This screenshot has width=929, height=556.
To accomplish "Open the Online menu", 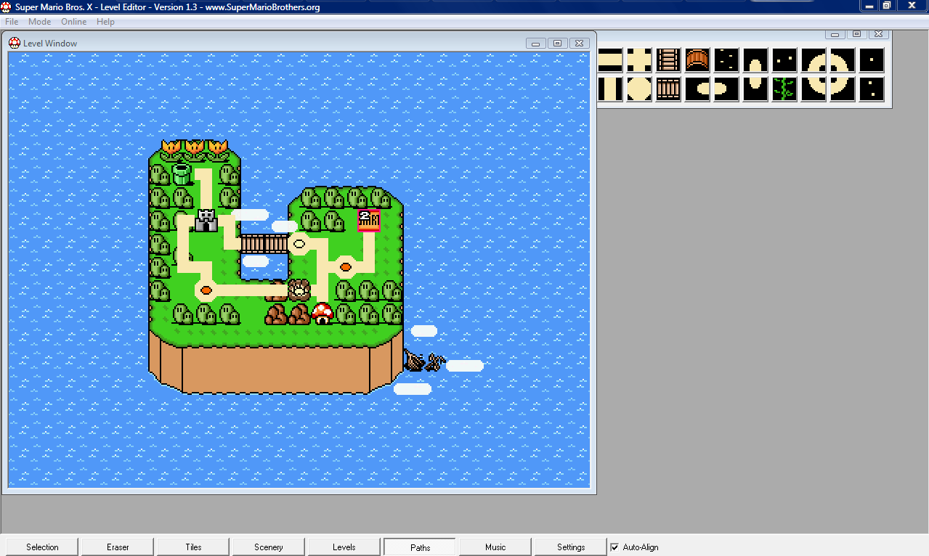I will pyautogui.click(x=73, y=22).
